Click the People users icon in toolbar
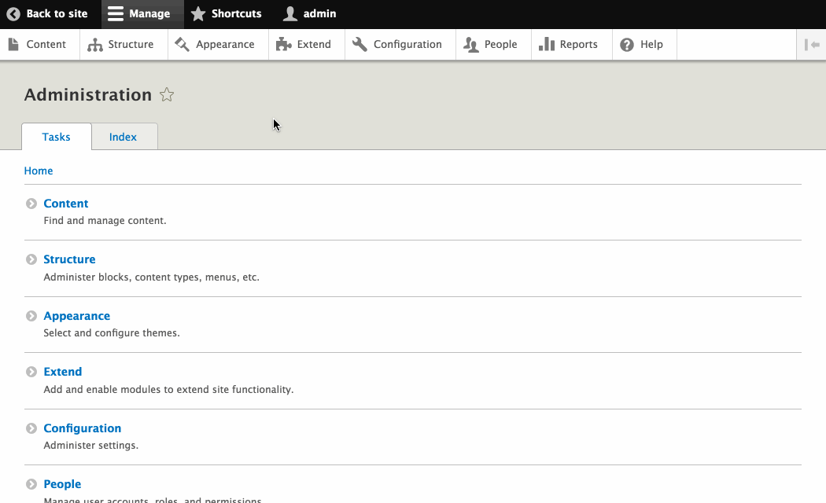 click(x=471, y=45)
